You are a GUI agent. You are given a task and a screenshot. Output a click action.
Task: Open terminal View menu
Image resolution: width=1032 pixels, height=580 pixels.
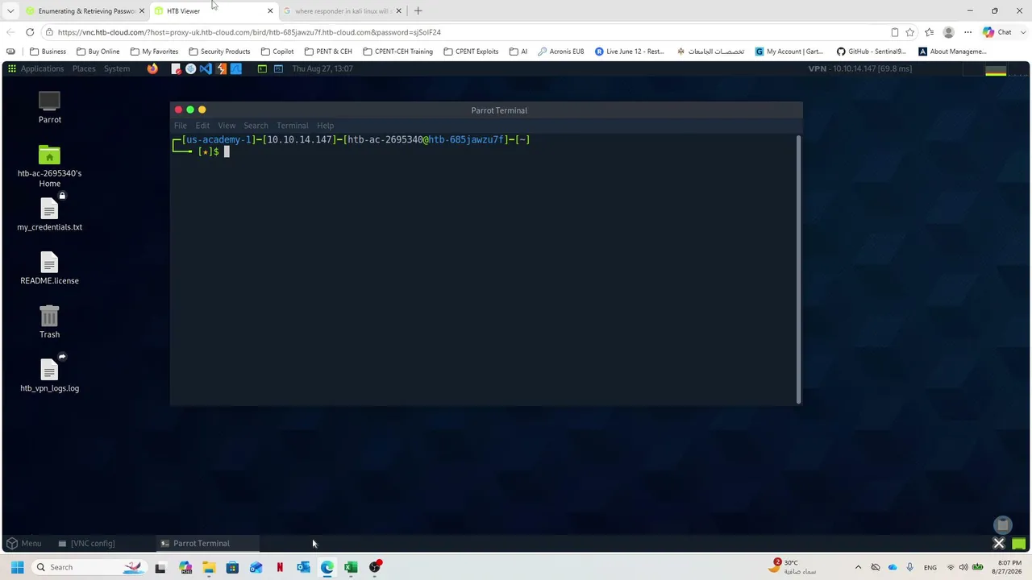(227, 126)
